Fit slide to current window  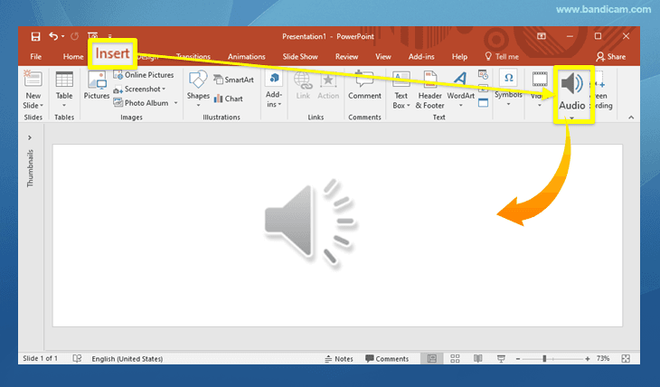click(626, 359)
